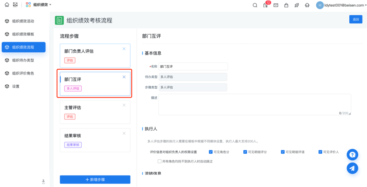
Task: Open the mail envelope icon
Action: 276,5
